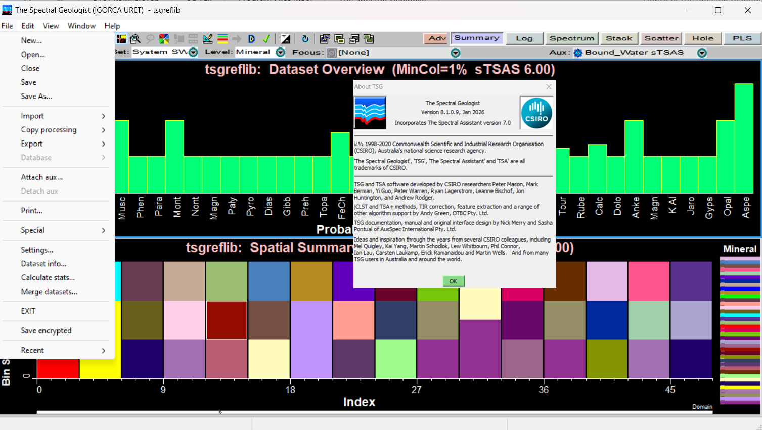
Task: Click the blue D toolbar icon
Action: [251, 39]
